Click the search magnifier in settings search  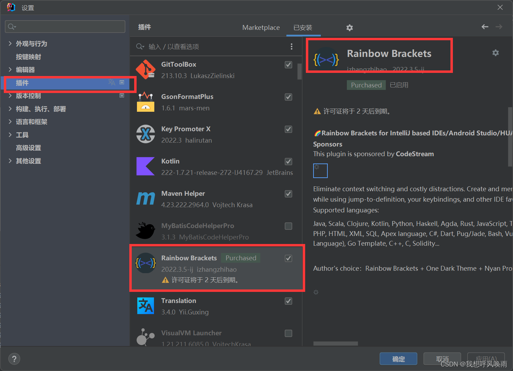pos(12,27)
